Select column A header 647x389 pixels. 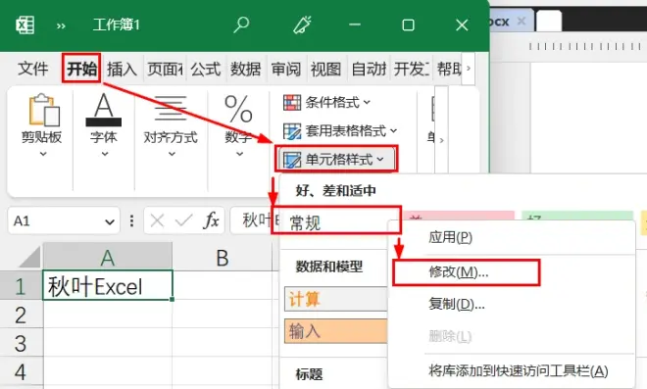[108, 257]
